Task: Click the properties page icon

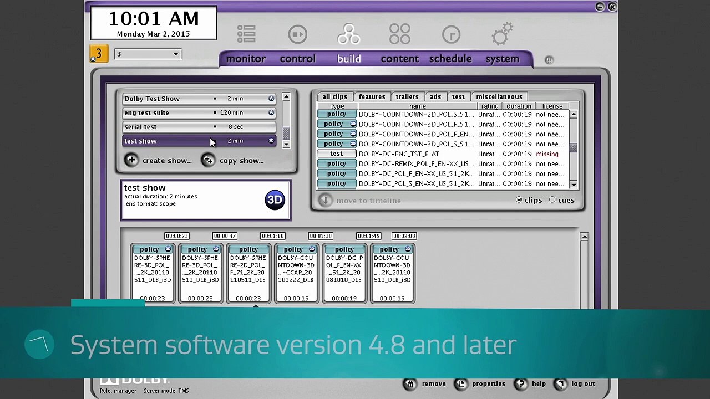Action: [x=461, y=383]
